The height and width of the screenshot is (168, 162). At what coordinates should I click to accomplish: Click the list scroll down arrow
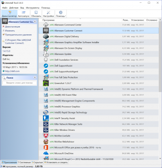pos(160,159)
